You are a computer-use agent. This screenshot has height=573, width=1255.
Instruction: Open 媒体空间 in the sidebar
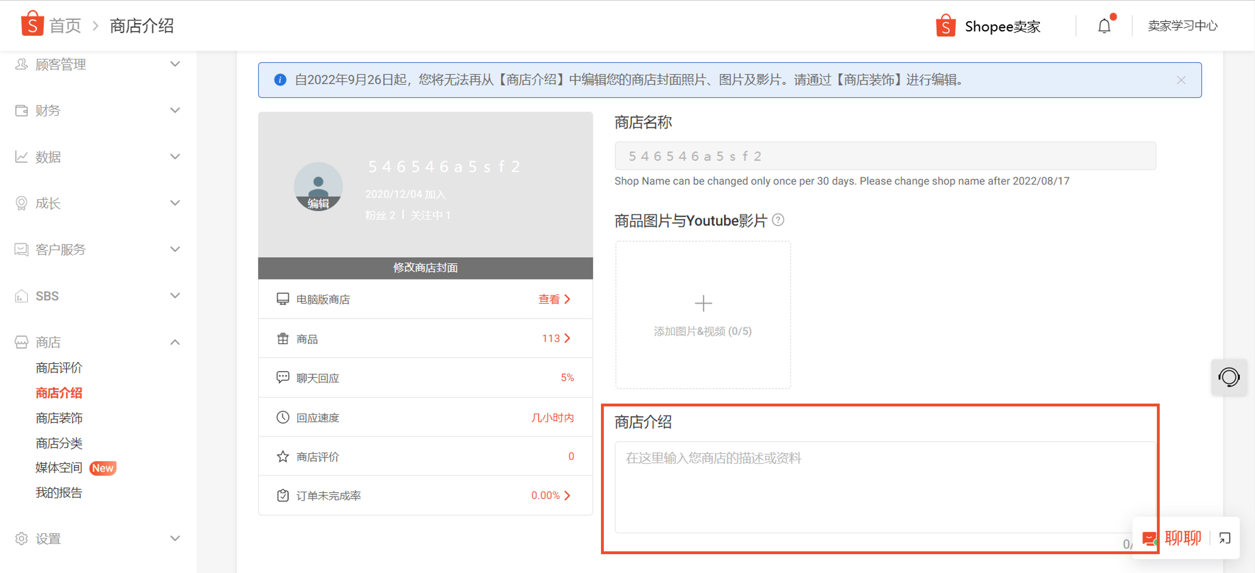click(x=59, y=468)
